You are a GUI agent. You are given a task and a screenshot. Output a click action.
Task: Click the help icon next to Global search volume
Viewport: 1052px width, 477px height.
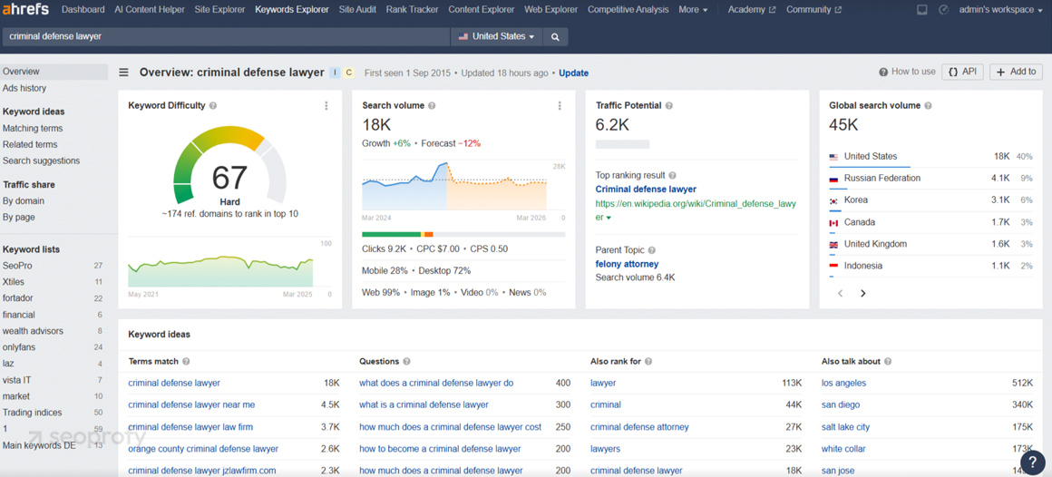(928, 106)
